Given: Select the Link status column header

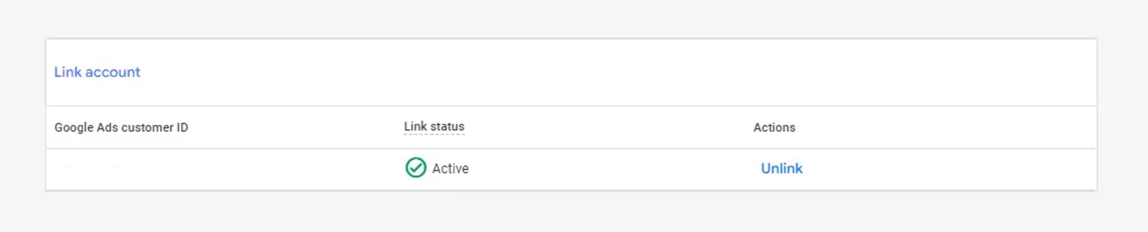Looking at the screenshot, I should click(434, 127).
